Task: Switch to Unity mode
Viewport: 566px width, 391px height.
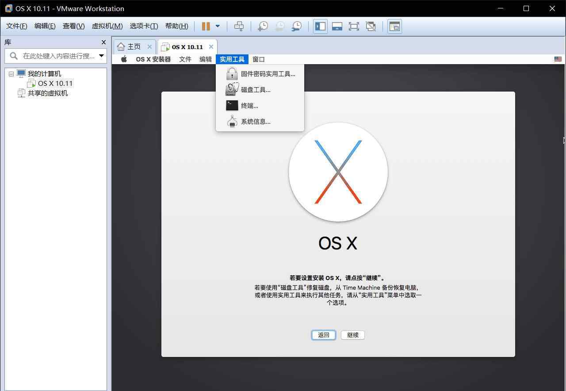Action: coord(371,26)
